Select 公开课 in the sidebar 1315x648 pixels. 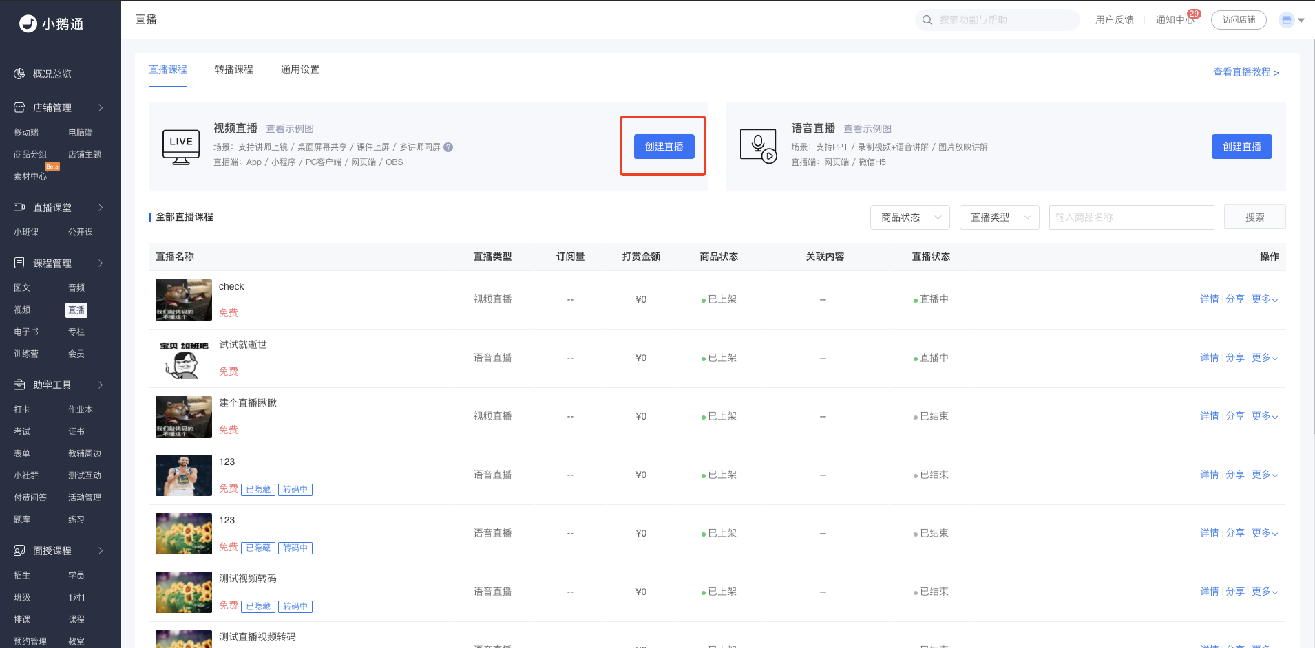coord(81,233)
